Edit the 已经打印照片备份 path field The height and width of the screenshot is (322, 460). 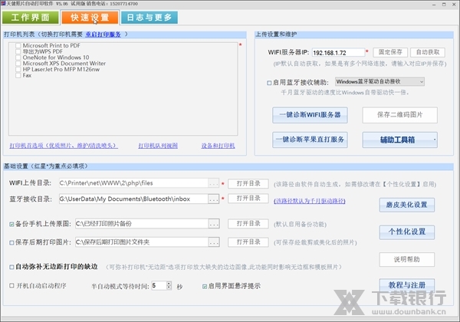coord(142,224)
